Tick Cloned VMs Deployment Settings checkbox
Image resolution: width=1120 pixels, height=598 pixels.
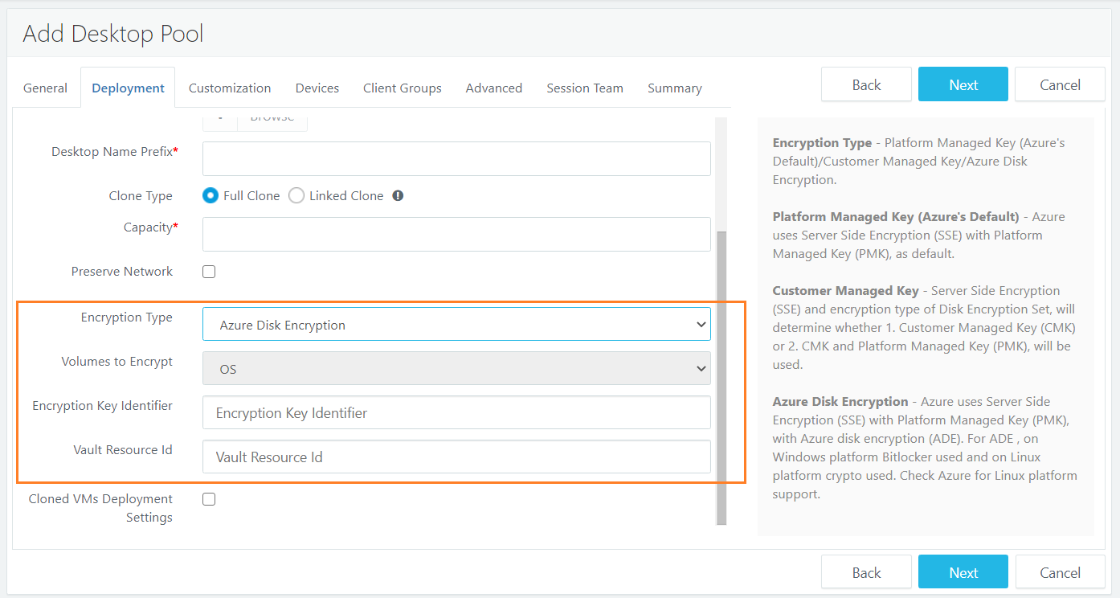point(209,499)
